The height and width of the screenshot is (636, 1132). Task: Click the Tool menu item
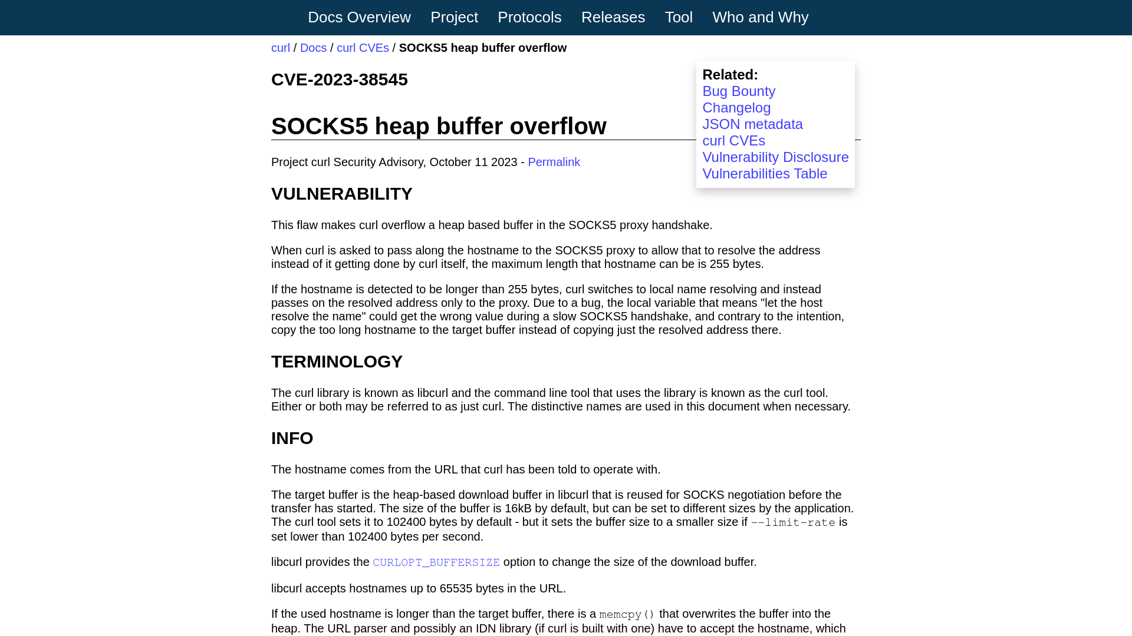click(x=679, y=17)
